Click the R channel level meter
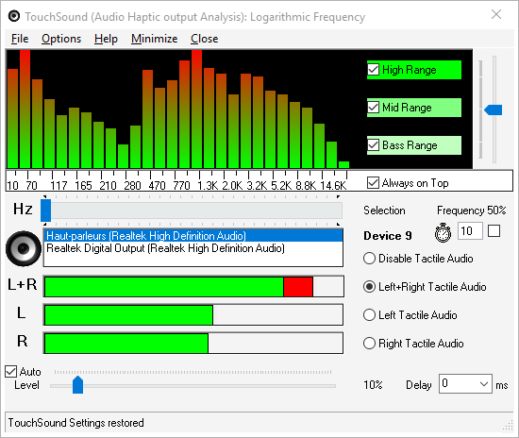Viewport: 519px width, 438px height. point(193,344)
